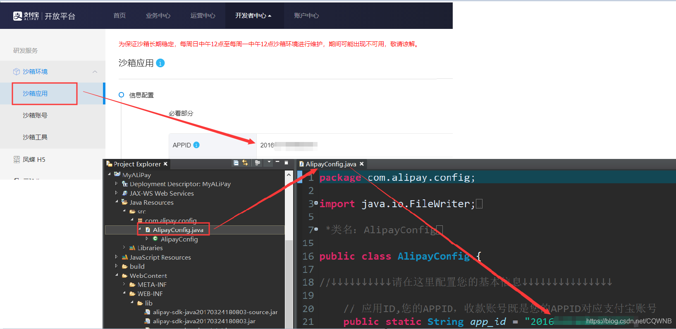Click the scroll-up arrow in Project Explorer
676x329 pixels.
[x=289, y=175]
